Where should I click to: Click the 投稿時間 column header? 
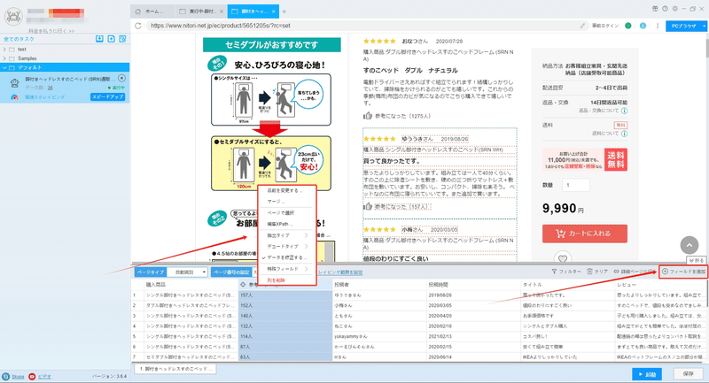click(473, 285)
